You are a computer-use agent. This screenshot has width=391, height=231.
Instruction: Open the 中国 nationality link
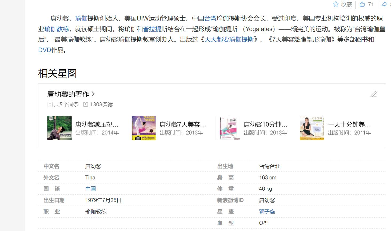coord(90,189)
